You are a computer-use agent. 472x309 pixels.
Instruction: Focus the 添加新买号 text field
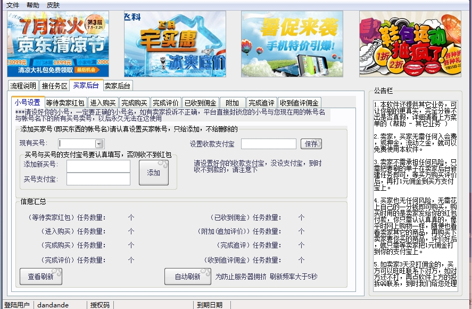(98, 166)
